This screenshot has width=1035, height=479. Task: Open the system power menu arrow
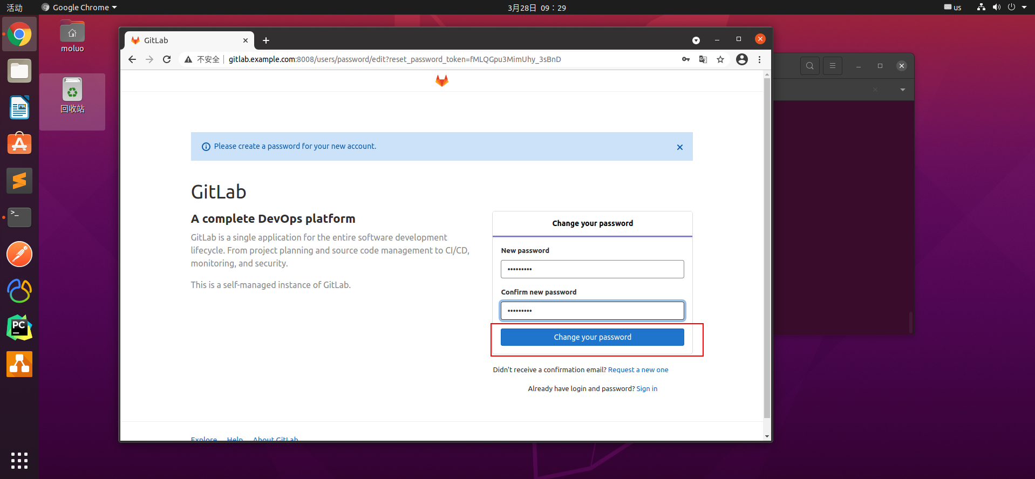coord(1024,8)
